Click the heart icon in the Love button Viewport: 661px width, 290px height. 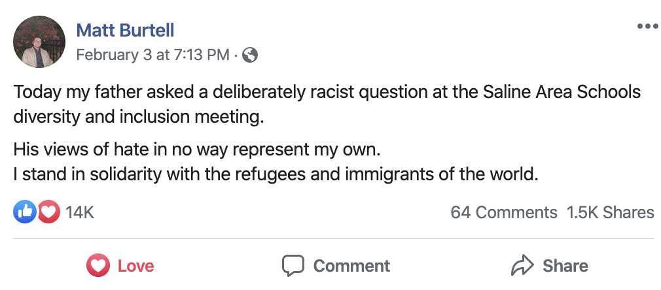click(x=98, y=265)
